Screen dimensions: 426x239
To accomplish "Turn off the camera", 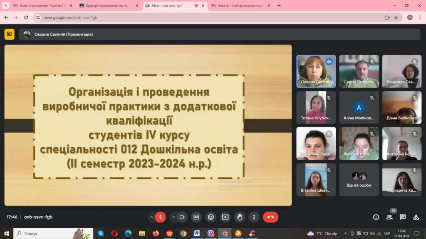I will click(182, 217).
